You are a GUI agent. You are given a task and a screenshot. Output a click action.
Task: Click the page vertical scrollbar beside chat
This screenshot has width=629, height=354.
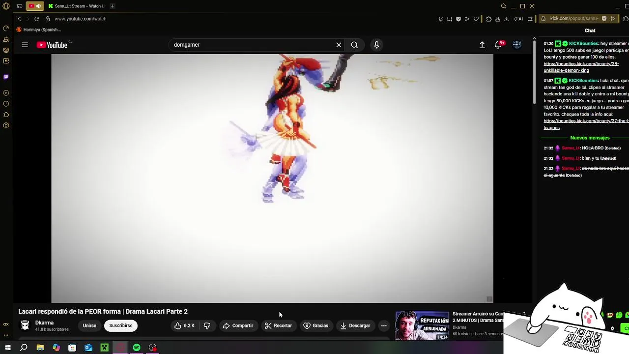[x=534, y=71]
